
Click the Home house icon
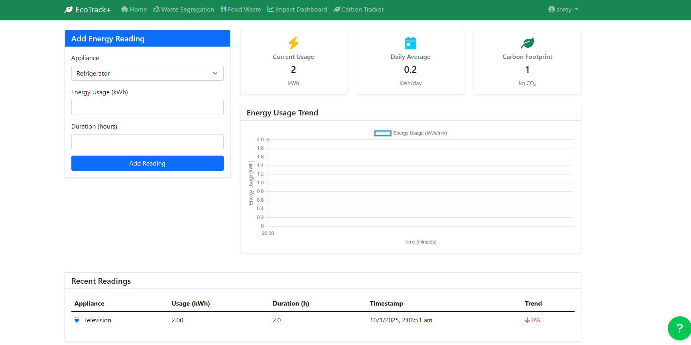pos(124,9)
